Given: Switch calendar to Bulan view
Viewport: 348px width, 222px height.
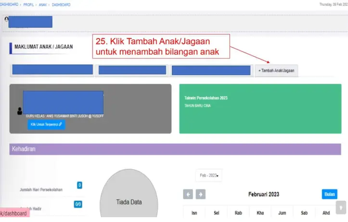Looking at the screenshot, I should tap(329, 194).
